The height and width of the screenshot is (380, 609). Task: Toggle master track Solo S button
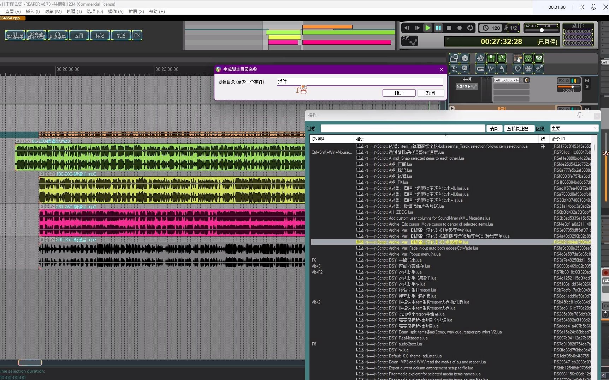click(x=587, y=86)
